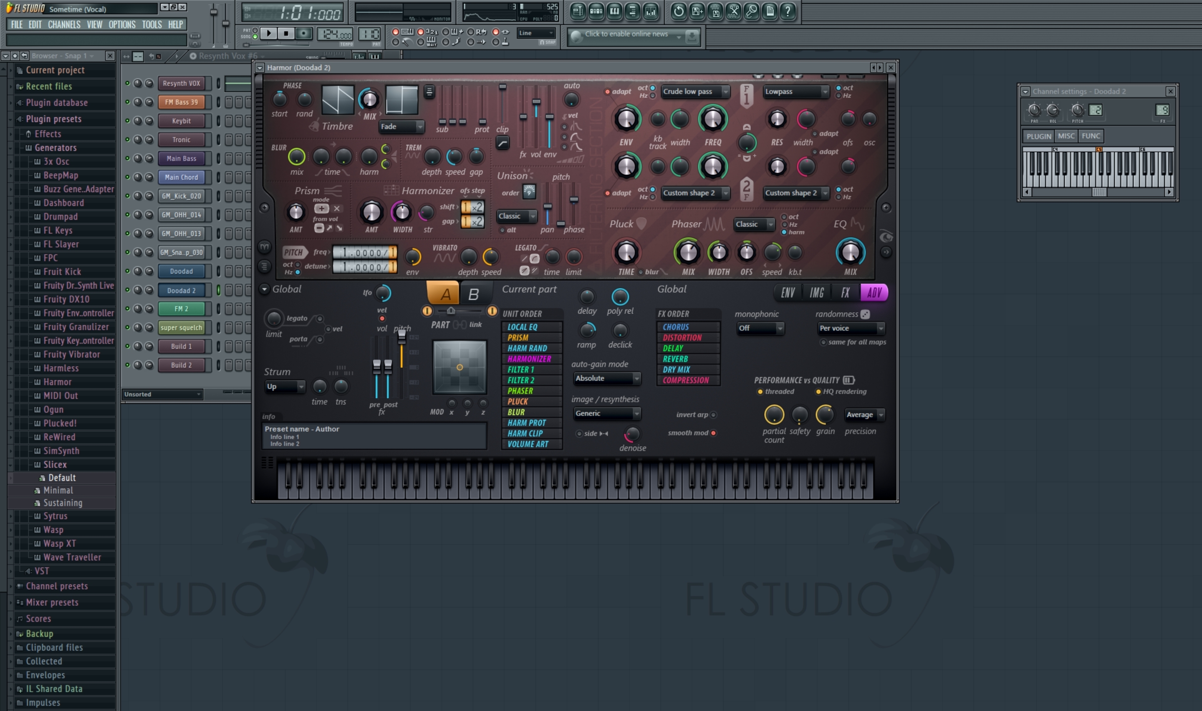The height and width of the screenshot is (711, 1202).
Task: Toggle smooth mod option in Harmor
Action: coord(714,433)
